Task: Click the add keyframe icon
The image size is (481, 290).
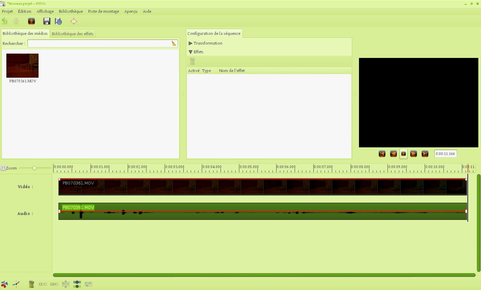Action: coord(16,284)
